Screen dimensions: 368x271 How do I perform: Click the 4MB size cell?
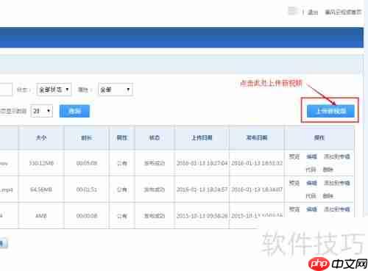(41, 216)
